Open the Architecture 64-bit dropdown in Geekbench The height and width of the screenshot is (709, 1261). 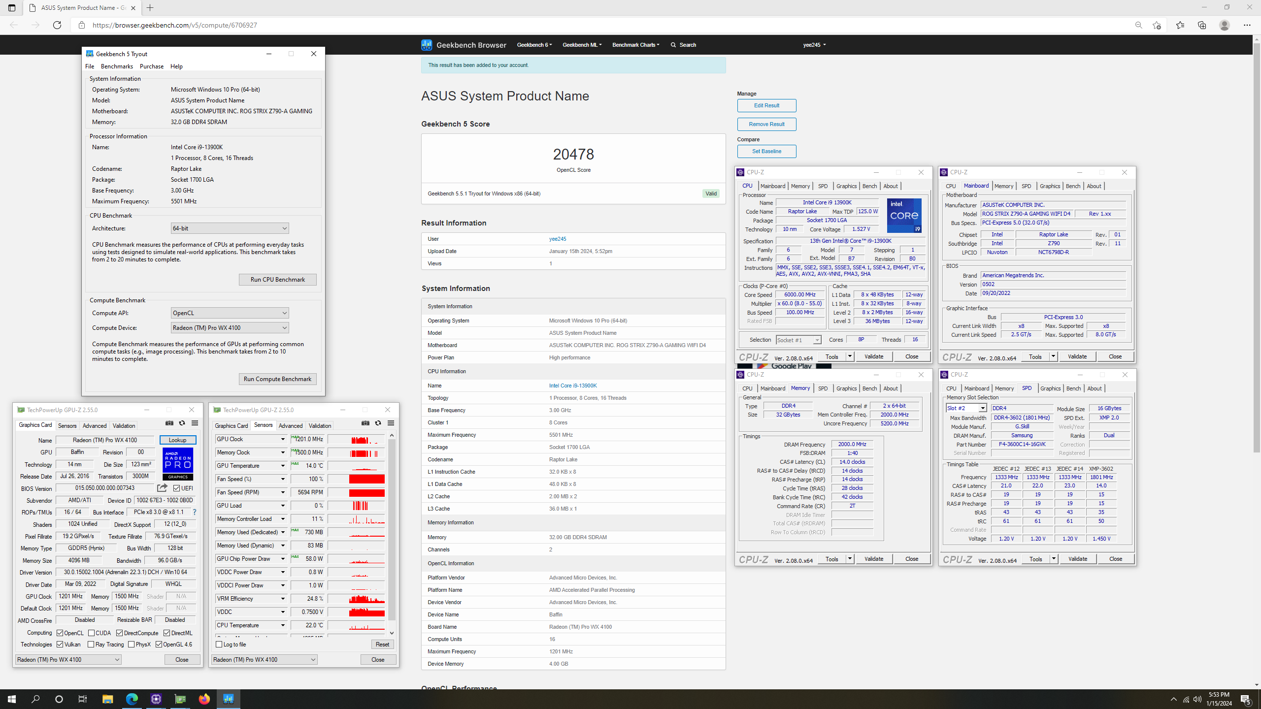(230, 228)
